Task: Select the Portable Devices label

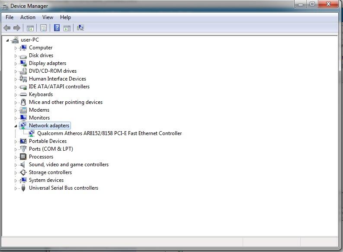Action: coord(48,141)
